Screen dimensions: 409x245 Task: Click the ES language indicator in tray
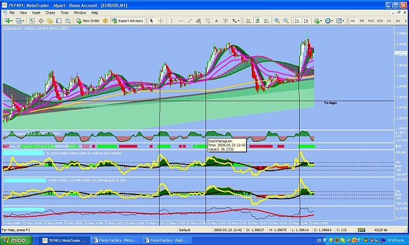point(319,240)
